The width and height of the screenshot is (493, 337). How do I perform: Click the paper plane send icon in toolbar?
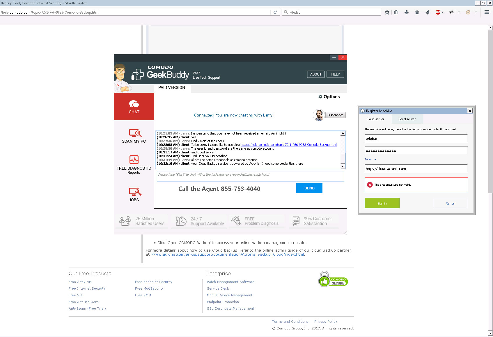pos(427,12)
